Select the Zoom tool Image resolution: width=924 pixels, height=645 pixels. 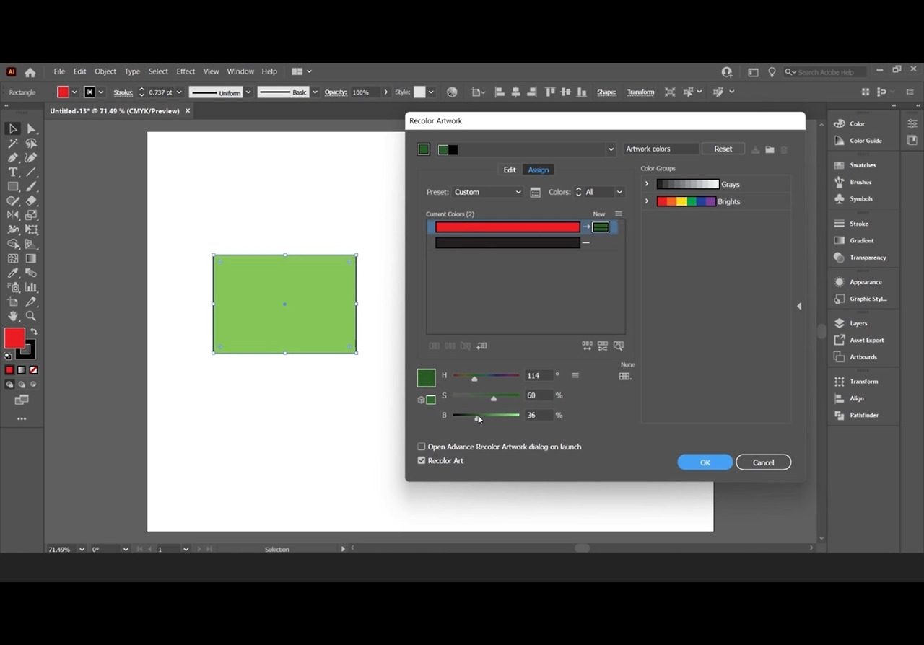[x=32, y=316]
